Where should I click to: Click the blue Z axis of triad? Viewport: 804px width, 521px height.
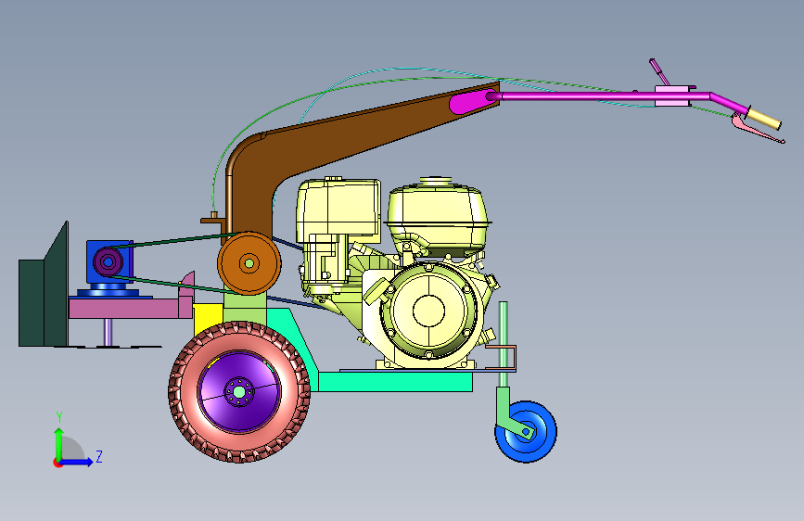75,462
